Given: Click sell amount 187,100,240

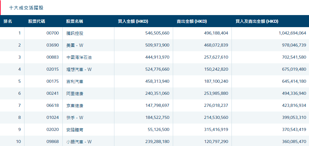Looking at the screenshot, I should [216, 81].
